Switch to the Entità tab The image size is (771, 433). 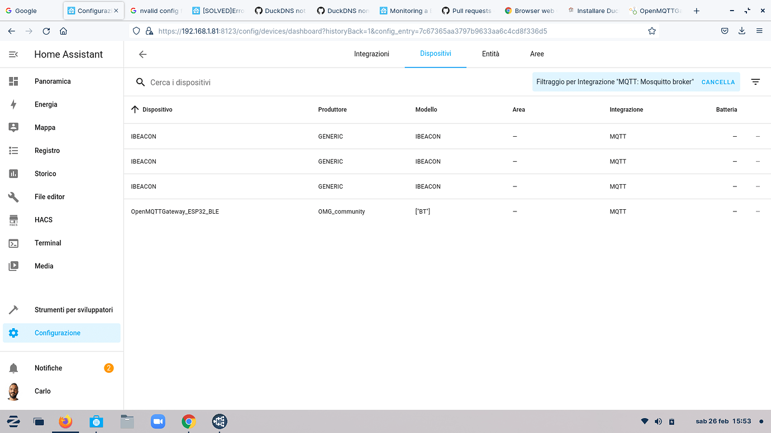coord(491,54)
